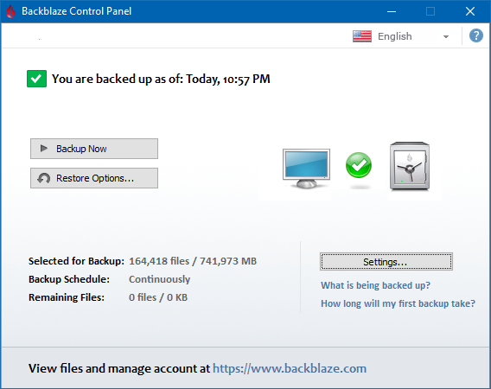Open 'How long will my first backup take?' link
491x389 pixels.
tap(398, 303)
